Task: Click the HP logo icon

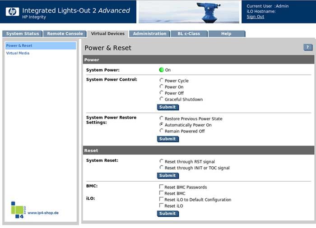Action: (x=12, y=12)
